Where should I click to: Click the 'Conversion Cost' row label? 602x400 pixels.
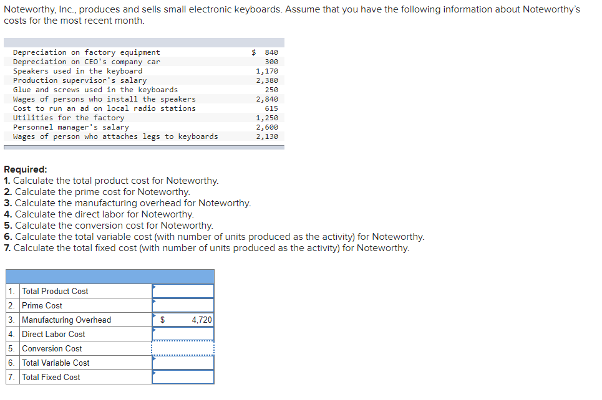(52, 349)
